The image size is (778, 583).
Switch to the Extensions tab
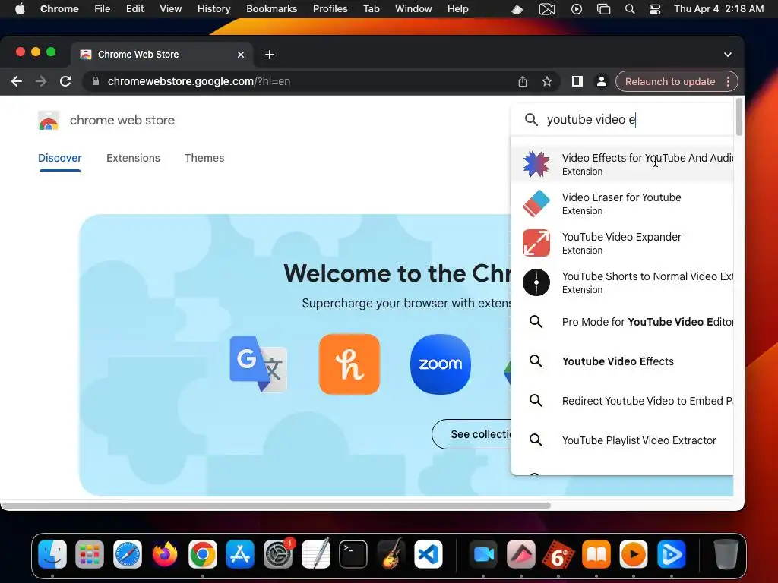pos(133,158)
